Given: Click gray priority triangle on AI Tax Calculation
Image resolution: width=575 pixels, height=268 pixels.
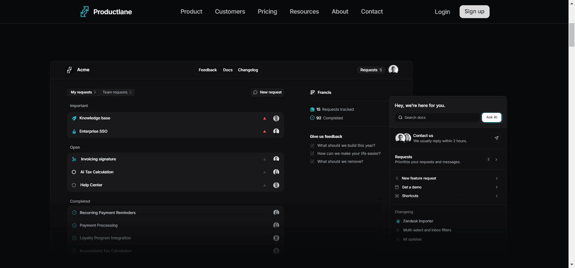Looking at the screenshot, I should point(264,172).
